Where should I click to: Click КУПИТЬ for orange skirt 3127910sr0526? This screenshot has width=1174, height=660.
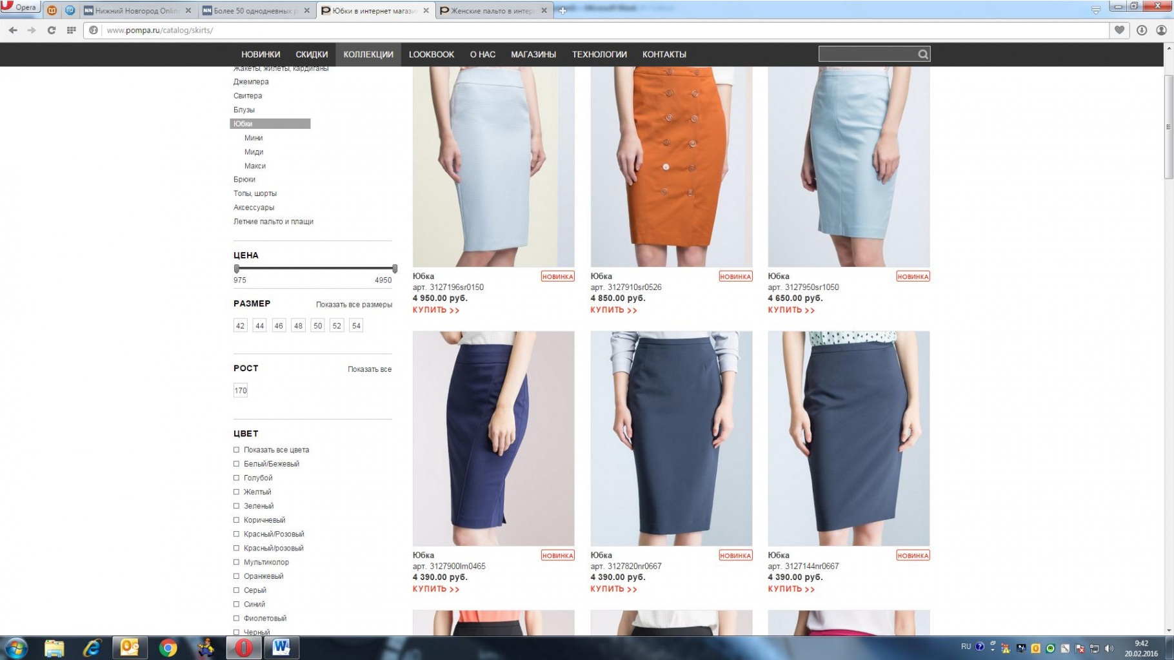coord(613,310)
